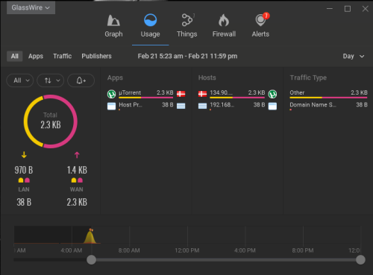Toggle the Apps filter view
373x275 pixels.
36,56
